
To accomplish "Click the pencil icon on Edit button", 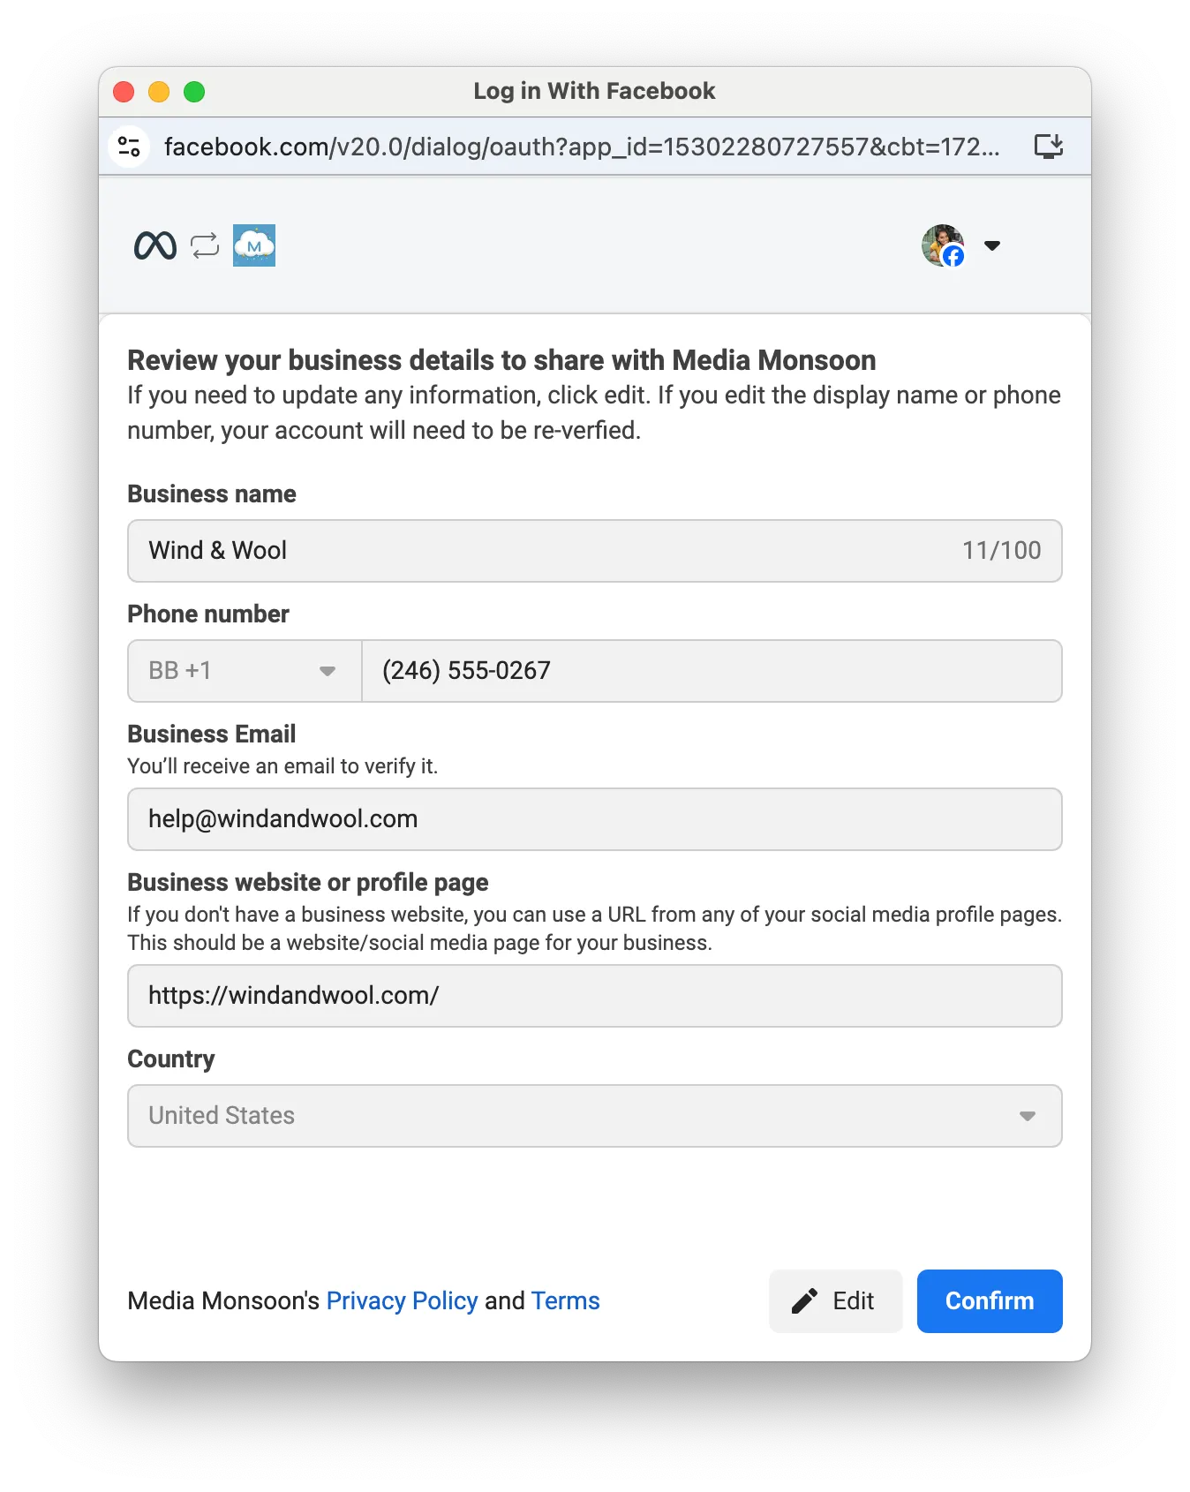I will tap(804, 1300).
